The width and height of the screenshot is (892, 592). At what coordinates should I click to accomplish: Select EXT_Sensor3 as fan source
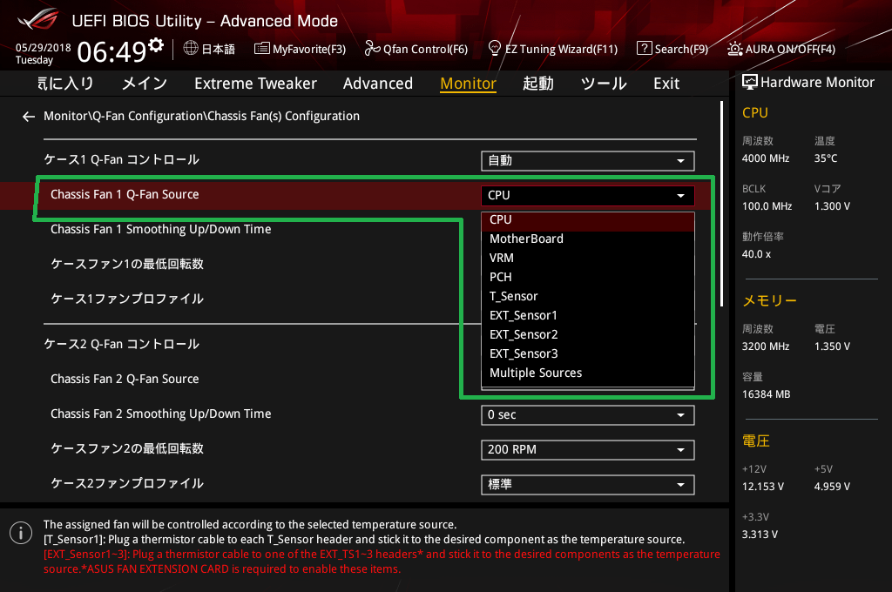pos(588,353)
